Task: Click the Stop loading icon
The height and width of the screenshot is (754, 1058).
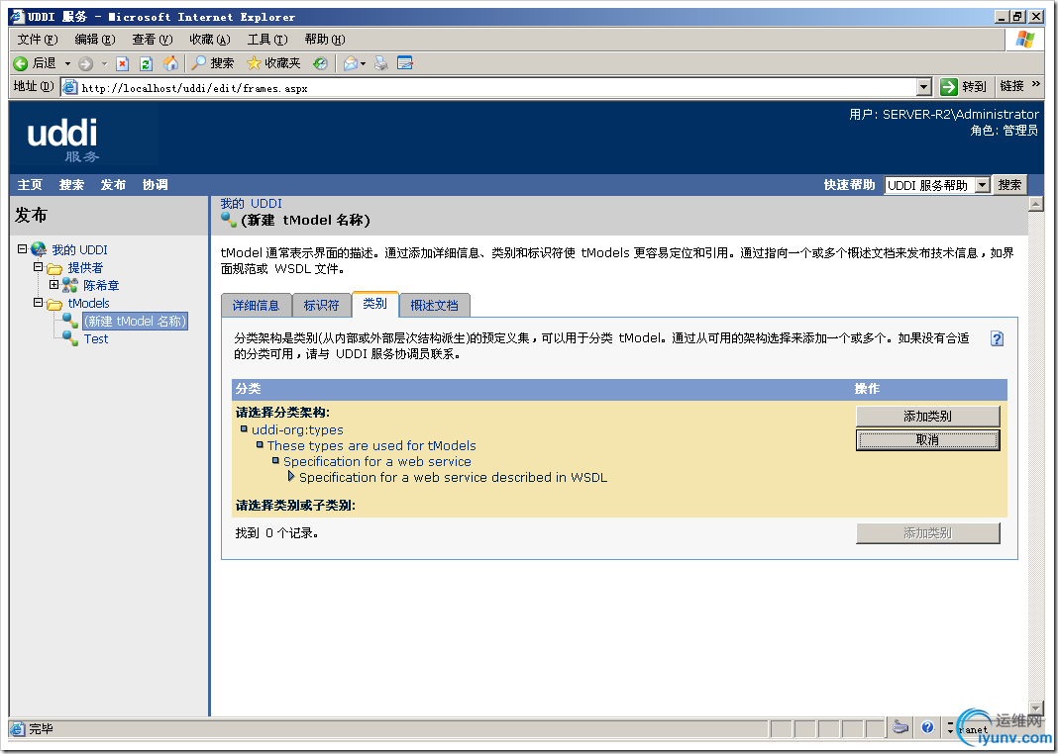Action: point(122,64)
